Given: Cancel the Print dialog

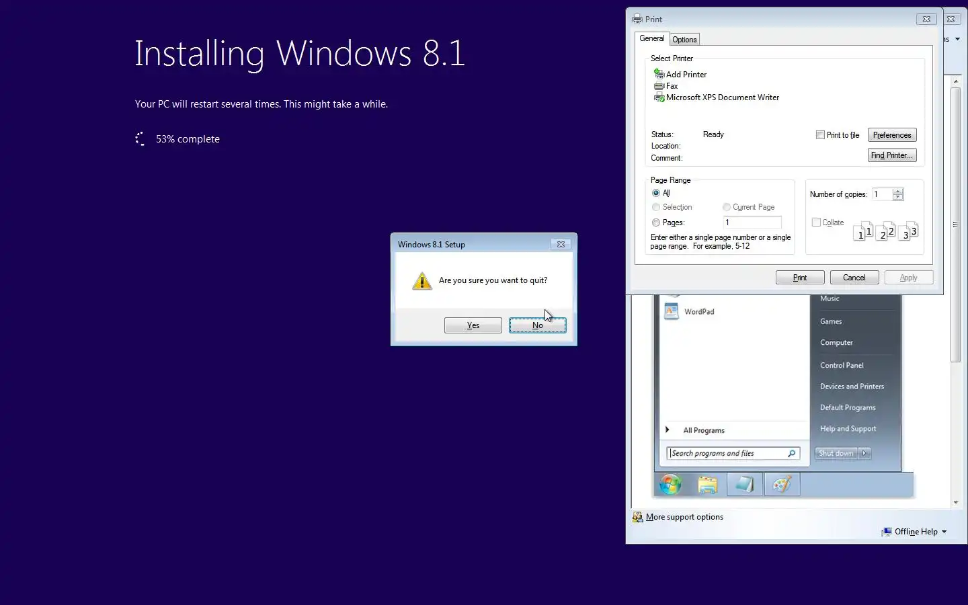Looking at the screenshot, I should (x=854, y=278).
